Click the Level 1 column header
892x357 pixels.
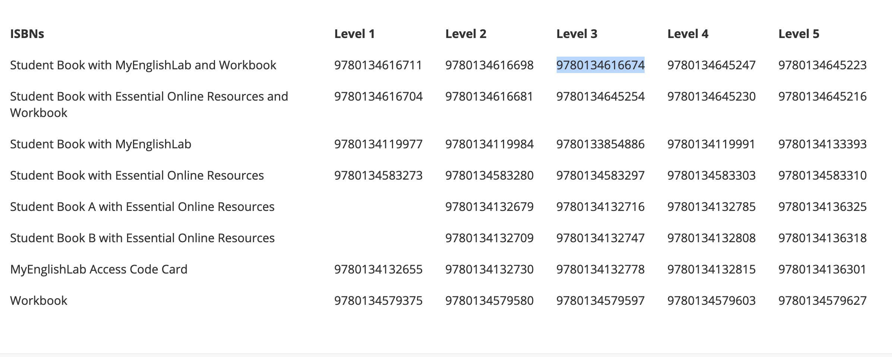(354, 34)
